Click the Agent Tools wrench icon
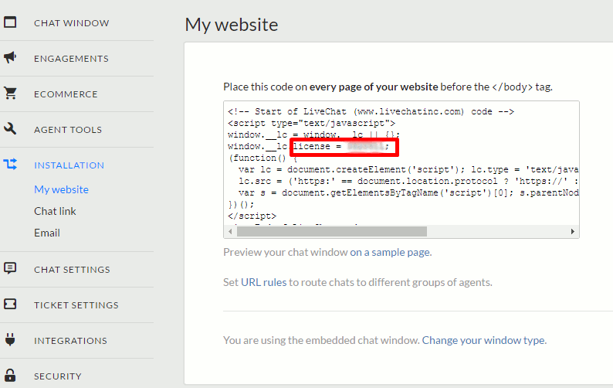Image resolution: width=613 pixels, height=388 pixels. pos(10,128)
